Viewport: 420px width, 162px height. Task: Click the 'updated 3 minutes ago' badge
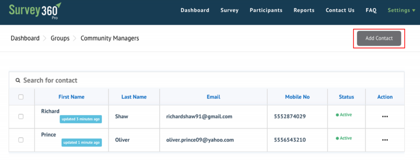click(x=81, y=119)
